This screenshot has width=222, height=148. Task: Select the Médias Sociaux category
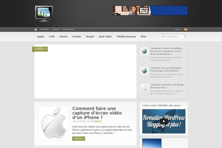[126, 37]
